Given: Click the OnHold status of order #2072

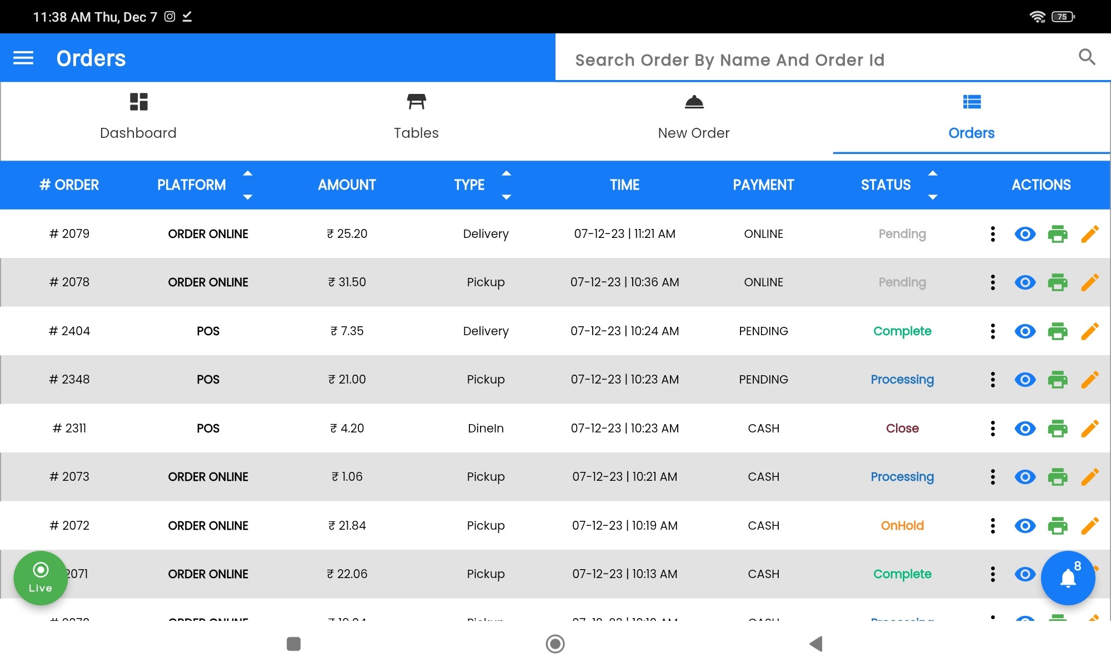Looking at the screenshot, I should coord(902,526).
